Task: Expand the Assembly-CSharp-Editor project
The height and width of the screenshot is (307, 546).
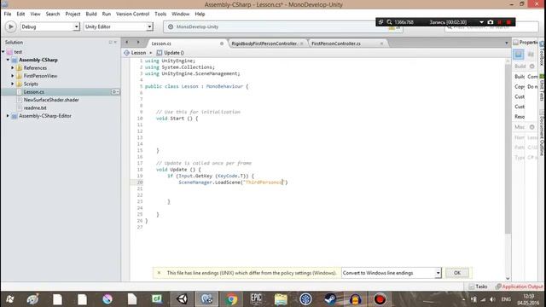Action: [x=8, y=116]
